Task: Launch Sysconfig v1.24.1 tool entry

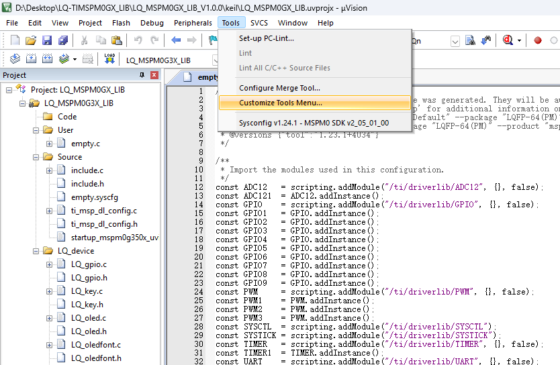Action: pos(315,123)
